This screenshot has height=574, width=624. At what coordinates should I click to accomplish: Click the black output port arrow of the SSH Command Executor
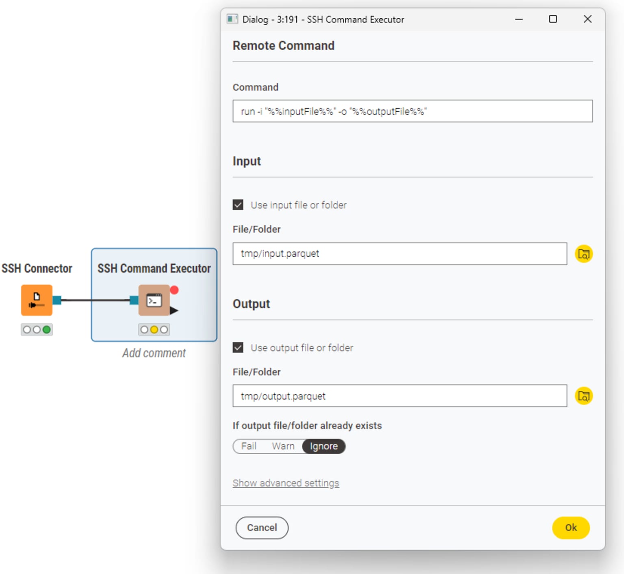(174, 311)
